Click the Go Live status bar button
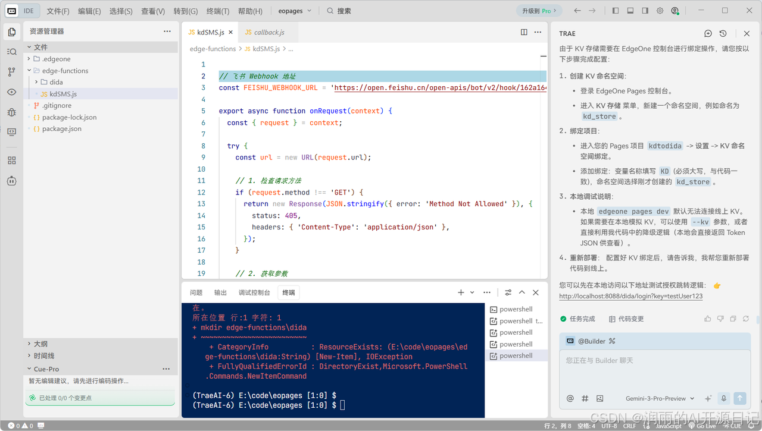The image size is (762, 431). coord(701,426)
